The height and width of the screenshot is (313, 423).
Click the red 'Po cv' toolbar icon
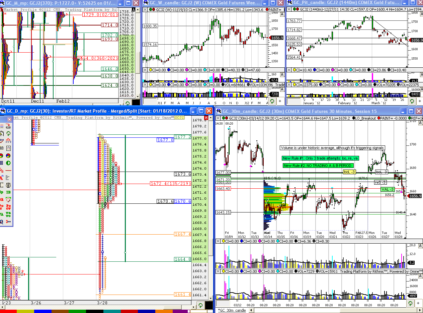click(x=8, y=207)
